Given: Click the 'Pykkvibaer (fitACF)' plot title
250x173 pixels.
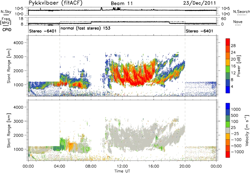Looking at the screenshot, I should (x=55, y=3).
